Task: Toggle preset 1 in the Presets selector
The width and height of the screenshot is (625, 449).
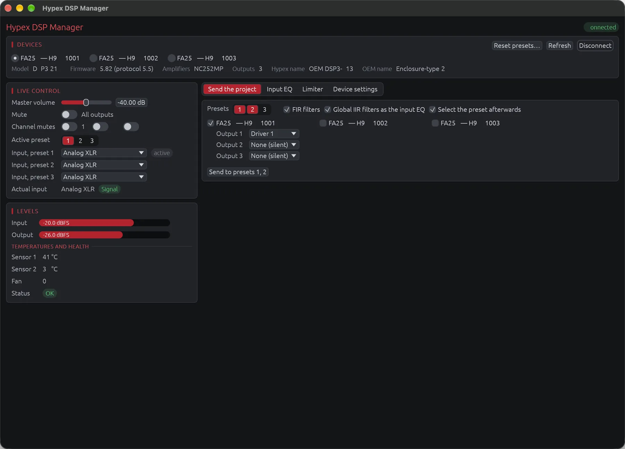Action: [x=240, y=110]
